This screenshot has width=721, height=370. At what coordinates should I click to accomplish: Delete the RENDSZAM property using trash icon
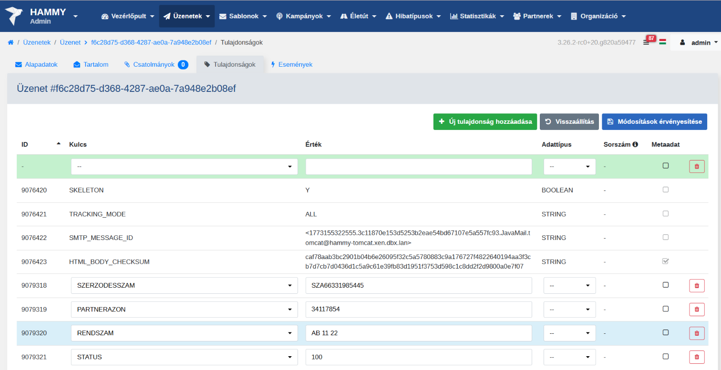coord(696,333)
